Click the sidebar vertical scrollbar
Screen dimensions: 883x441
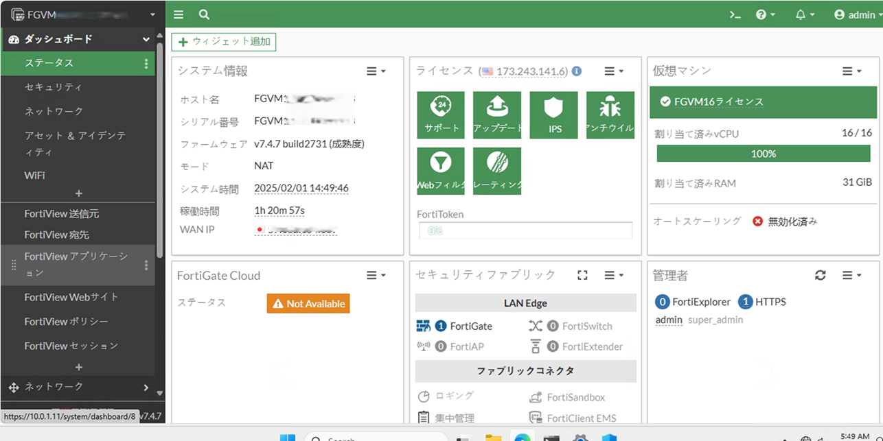click(160, 151)
